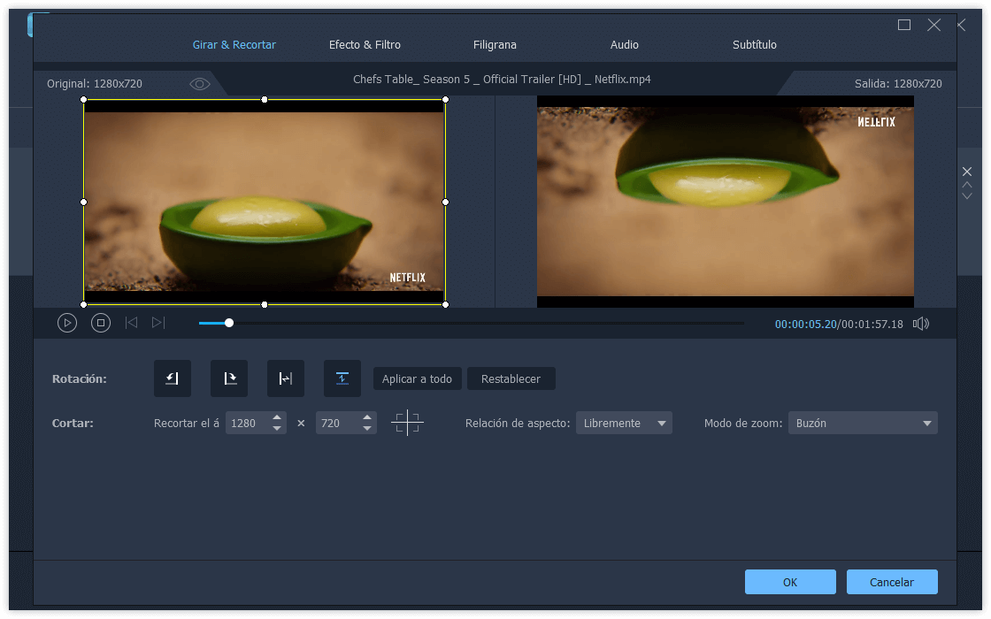This screenshot has width=991, height=619.
Task: Decrease crop height value
Action: (367, 428)
